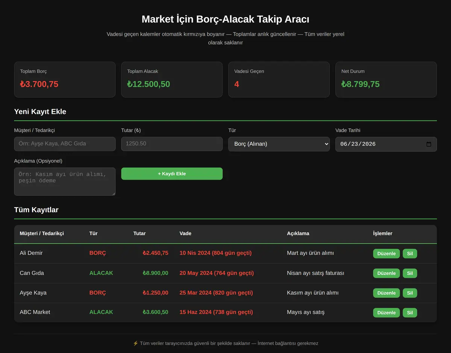Click into the Tutar (₺) amount field
451x353 pixels.
(x=172, y=144)
